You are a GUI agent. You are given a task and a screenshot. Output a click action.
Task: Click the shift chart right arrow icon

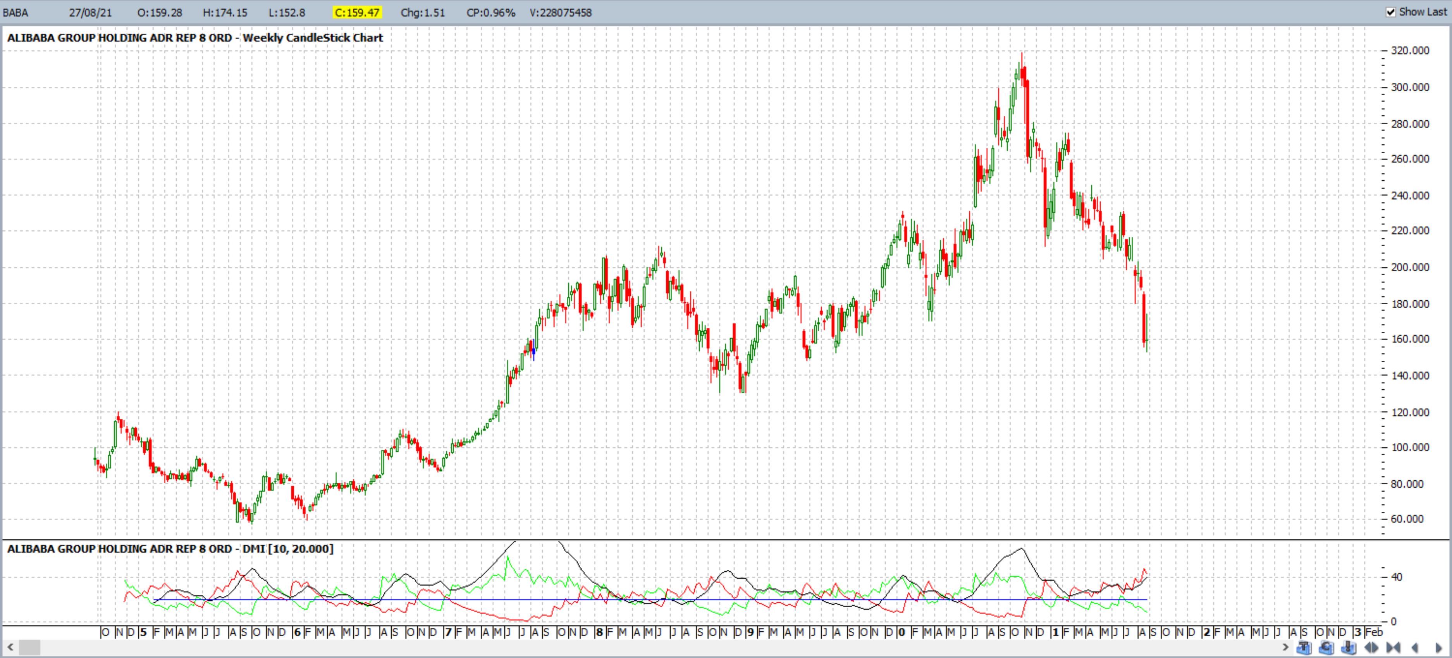pyautogui.click(x=1439, y=648)
